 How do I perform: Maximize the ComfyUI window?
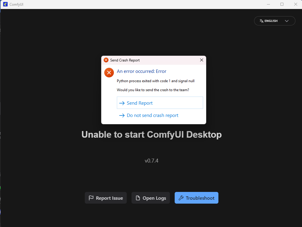coord(282,4)
